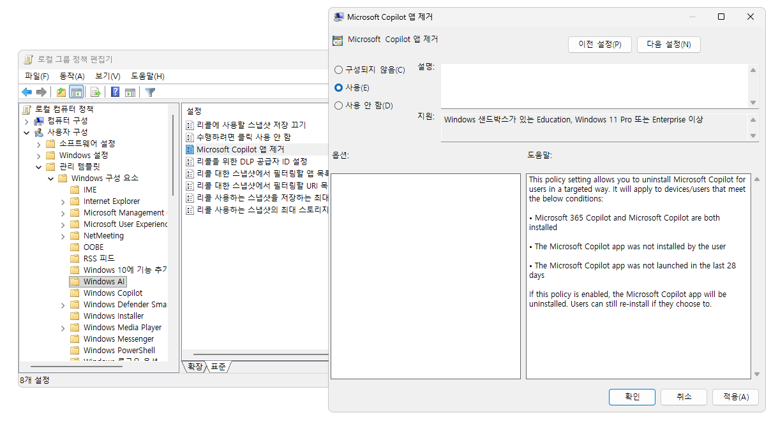The height and width of the screenshot is (422, 771).
Task: Click the folder icon beside Windows 설정
Action: click(x=51, y=155)
